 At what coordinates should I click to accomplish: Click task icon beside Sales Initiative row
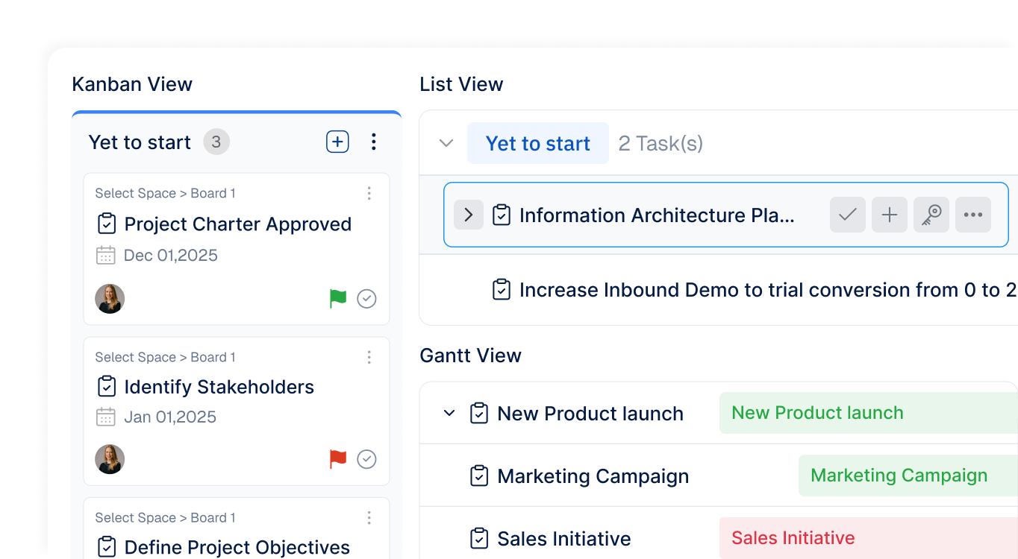pyautogui.click(x=479, y=538)
